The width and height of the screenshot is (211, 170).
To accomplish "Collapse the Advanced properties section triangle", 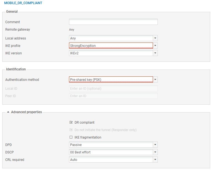I will point(8,112).
